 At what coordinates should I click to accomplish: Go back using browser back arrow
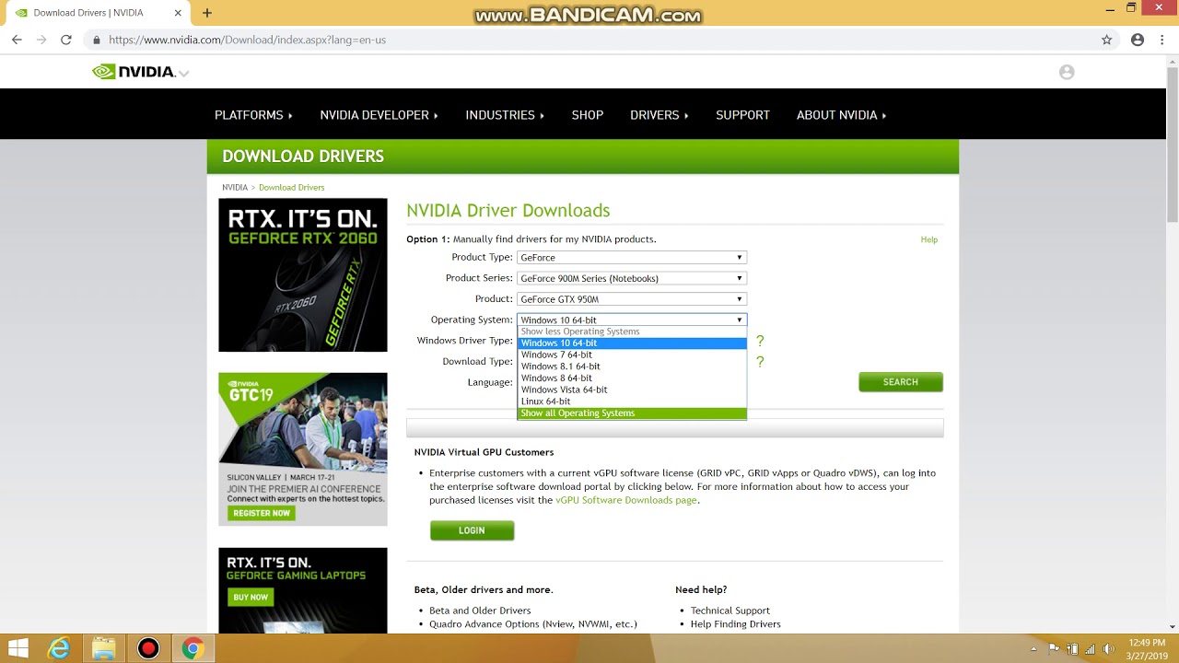pyautogui.click(x=17, y=40)
